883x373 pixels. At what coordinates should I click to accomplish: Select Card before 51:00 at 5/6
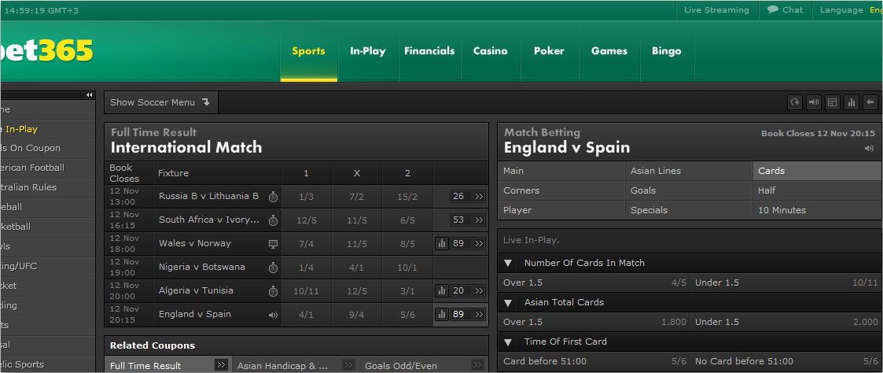[x=594, y=361]
